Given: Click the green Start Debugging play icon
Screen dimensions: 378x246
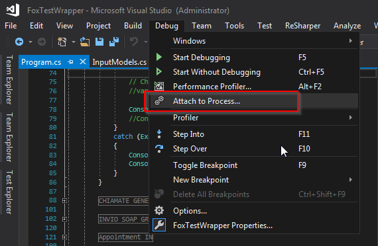Looking at the screenshot, I should pyautogui.click(x=159, y=58).
